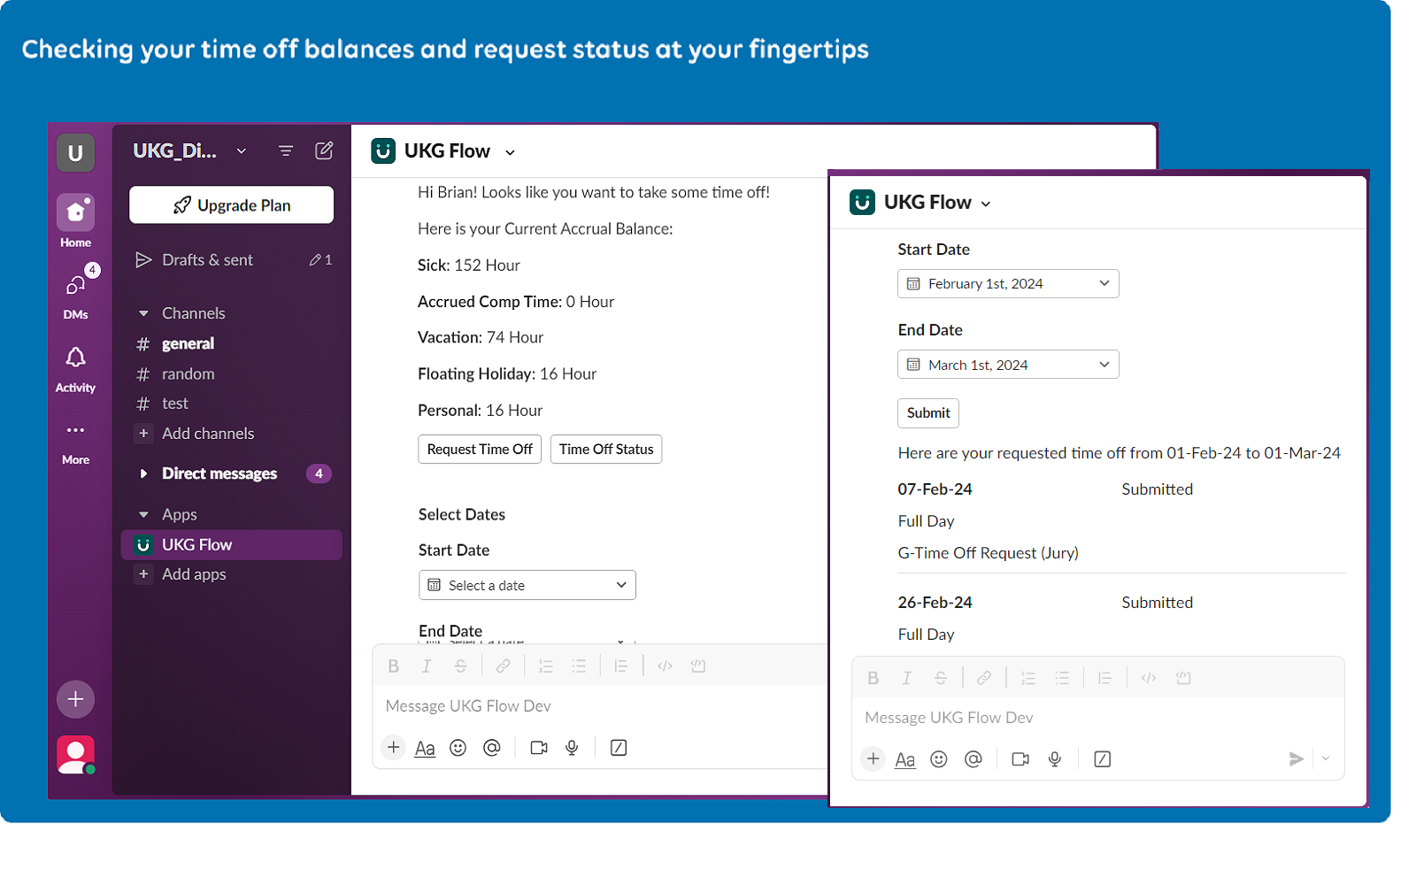Record video clip in left composer
This screenshot has height=885, width=1416.
click(x=538, y=748)
